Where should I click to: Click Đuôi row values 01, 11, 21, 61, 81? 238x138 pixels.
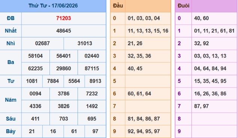click(x=214, y=31)
